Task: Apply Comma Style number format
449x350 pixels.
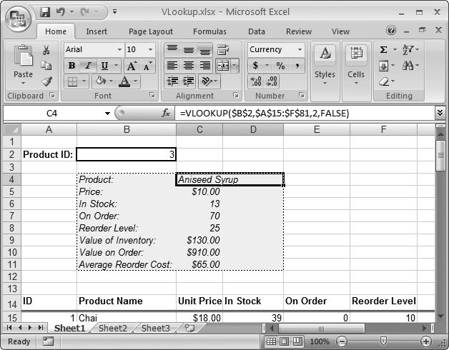Action: [x=297, y=66]
